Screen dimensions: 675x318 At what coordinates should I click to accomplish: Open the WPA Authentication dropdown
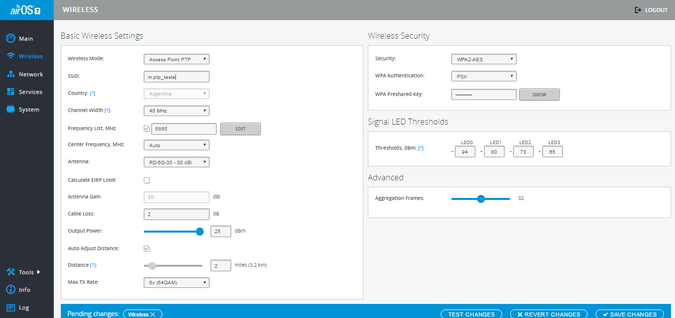pyautogui.click(x=484, y=76)
